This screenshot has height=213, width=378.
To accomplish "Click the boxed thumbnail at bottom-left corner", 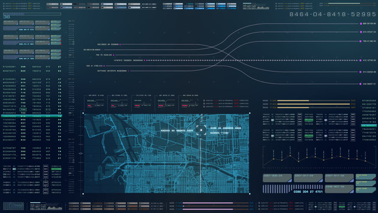I will pyautogui.click(x=13, y=206).
